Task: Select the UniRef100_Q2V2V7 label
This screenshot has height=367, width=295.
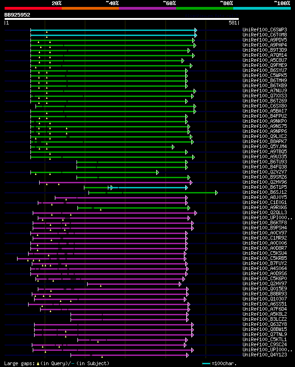Action: pyautogui.click(x=265, y=172)
